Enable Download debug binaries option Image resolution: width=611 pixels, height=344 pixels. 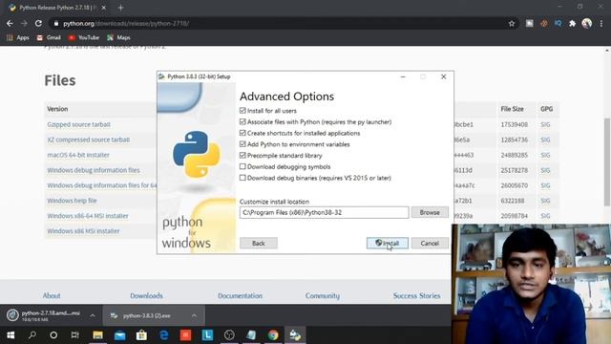coord(242,178)
